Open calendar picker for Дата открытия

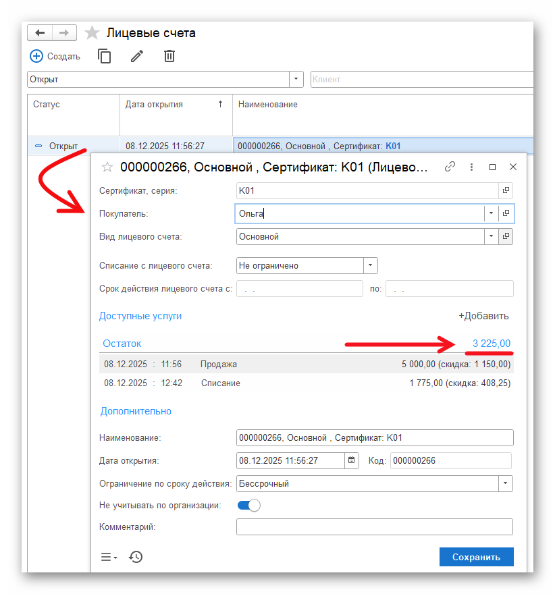coord(351,460)
